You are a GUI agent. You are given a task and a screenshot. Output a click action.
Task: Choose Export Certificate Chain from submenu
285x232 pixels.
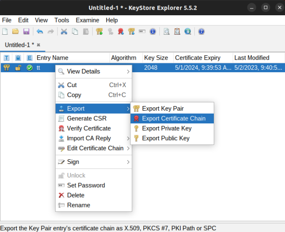pos(173,118)
